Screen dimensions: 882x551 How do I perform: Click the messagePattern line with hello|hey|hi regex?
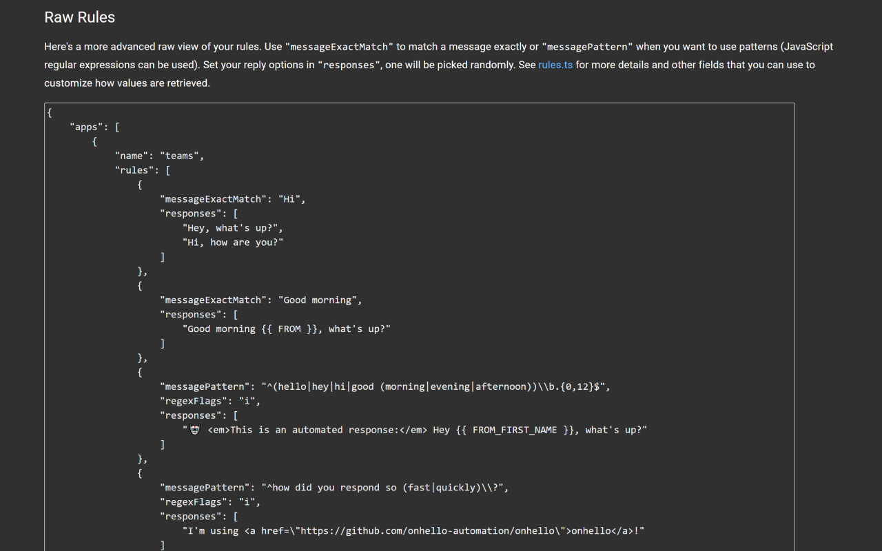coord(385,387)
